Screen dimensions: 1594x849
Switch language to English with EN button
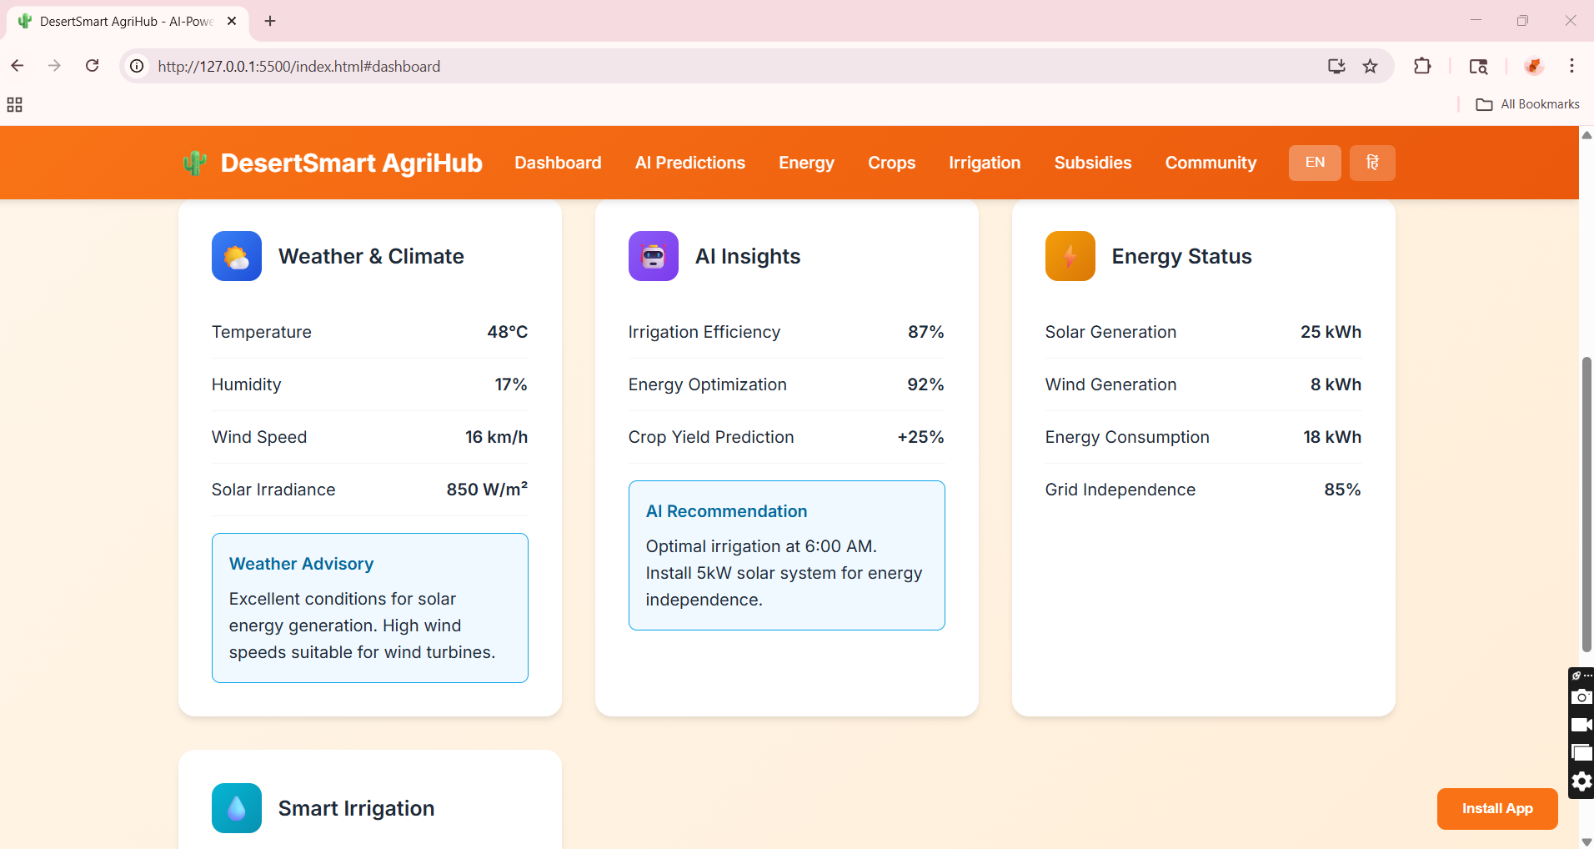click(1315, 163)
